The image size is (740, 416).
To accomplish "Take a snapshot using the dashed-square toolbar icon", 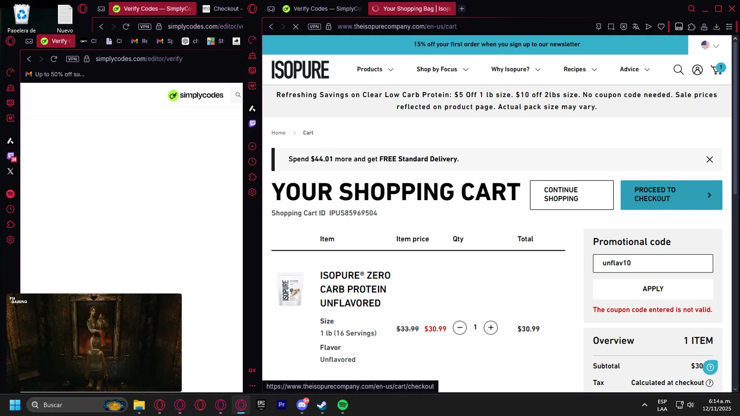I will [x=611, y=27].
